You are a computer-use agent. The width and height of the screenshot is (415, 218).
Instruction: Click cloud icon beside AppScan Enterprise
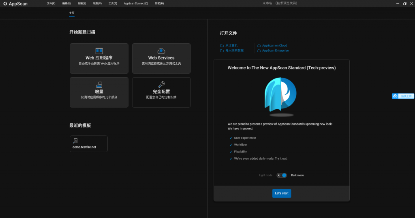click(x=259, y=51)
